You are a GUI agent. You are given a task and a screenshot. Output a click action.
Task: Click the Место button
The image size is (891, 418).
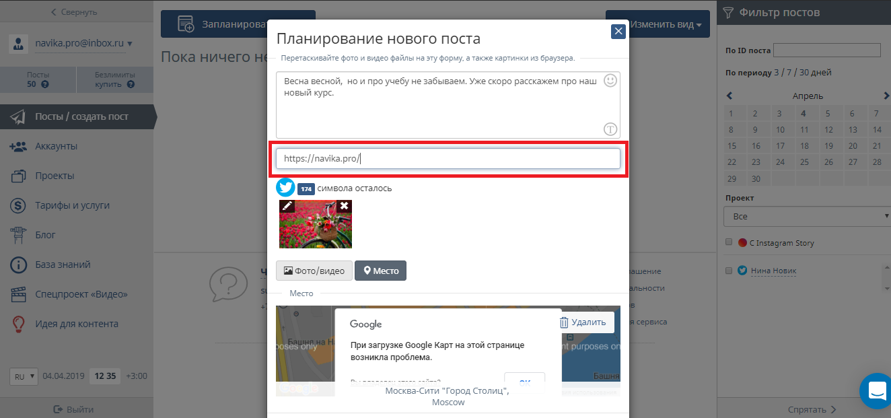380,271
